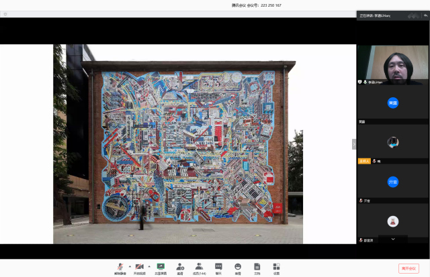Expand video options arrow beside camera
The image size is (430, 277).
pyautogui.click(x=149, y=266)
